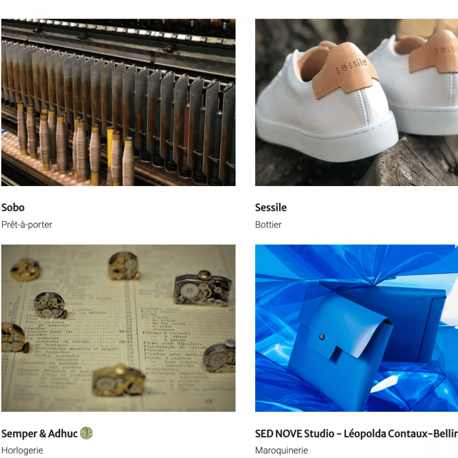
Task: Open the Sessile white sneakers photo
Action: pyautogui.click(x=356, y=102)
